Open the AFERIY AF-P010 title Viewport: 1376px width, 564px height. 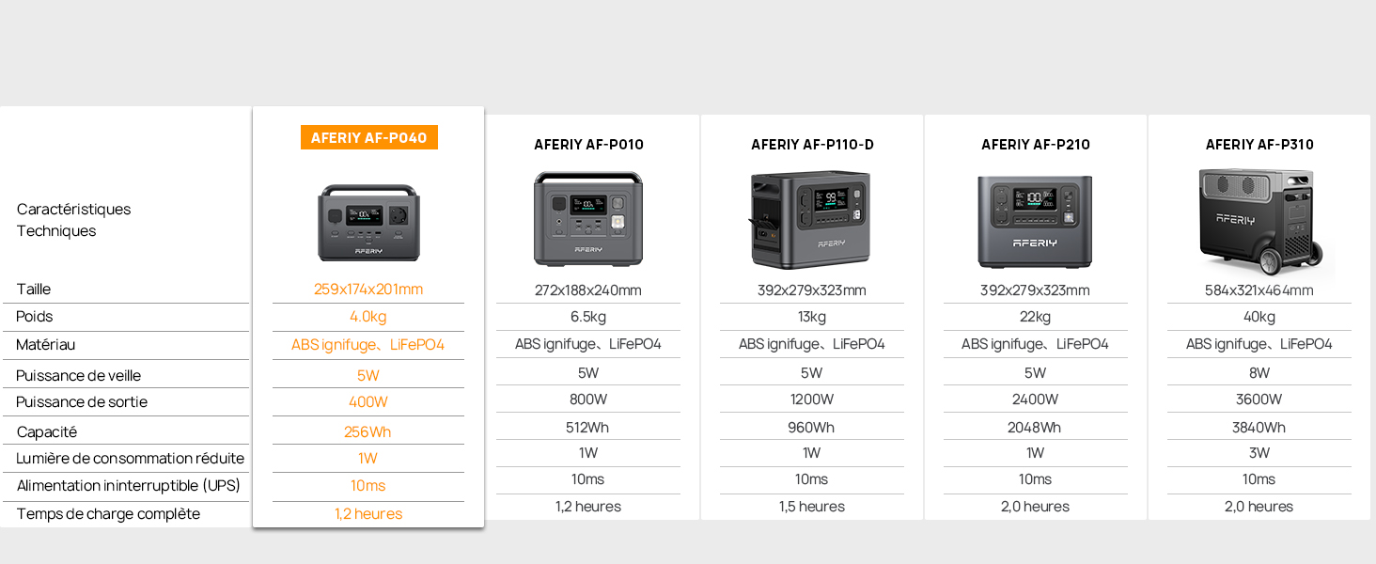[588, 145]
